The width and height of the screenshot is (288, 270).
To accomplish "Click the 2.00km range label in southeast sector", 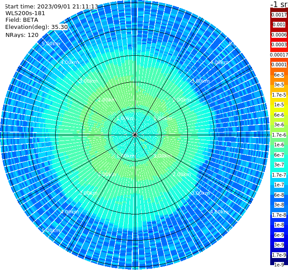I will point(182,174).
